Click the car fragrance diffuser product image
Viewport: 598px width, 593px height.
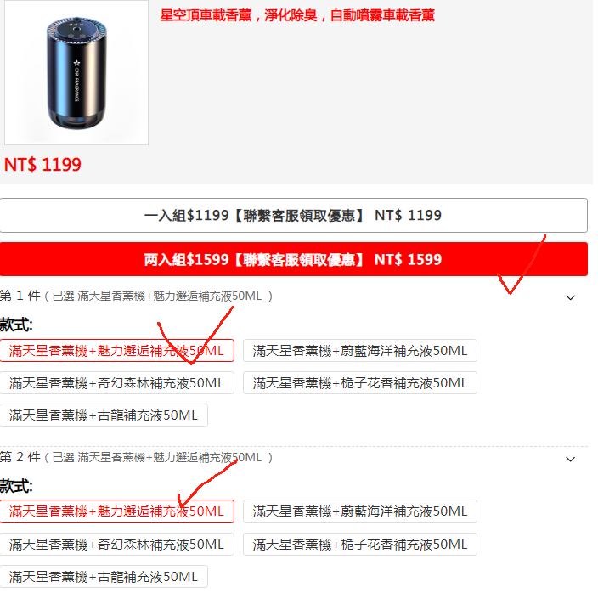76,72
